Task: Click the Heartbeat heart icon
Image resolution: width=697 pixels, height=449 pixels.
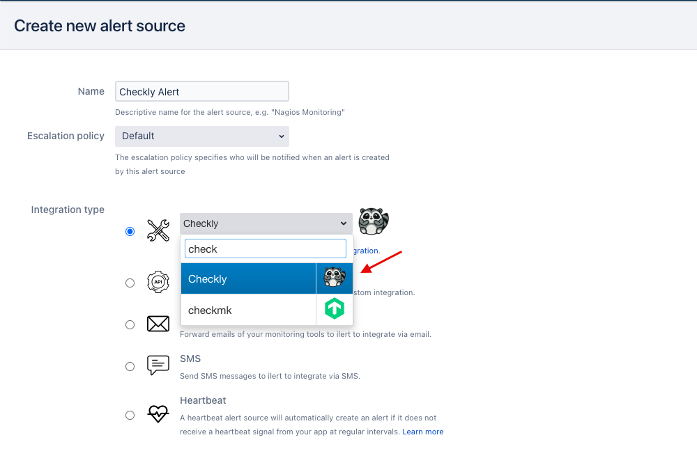Action: click(158, 414)
